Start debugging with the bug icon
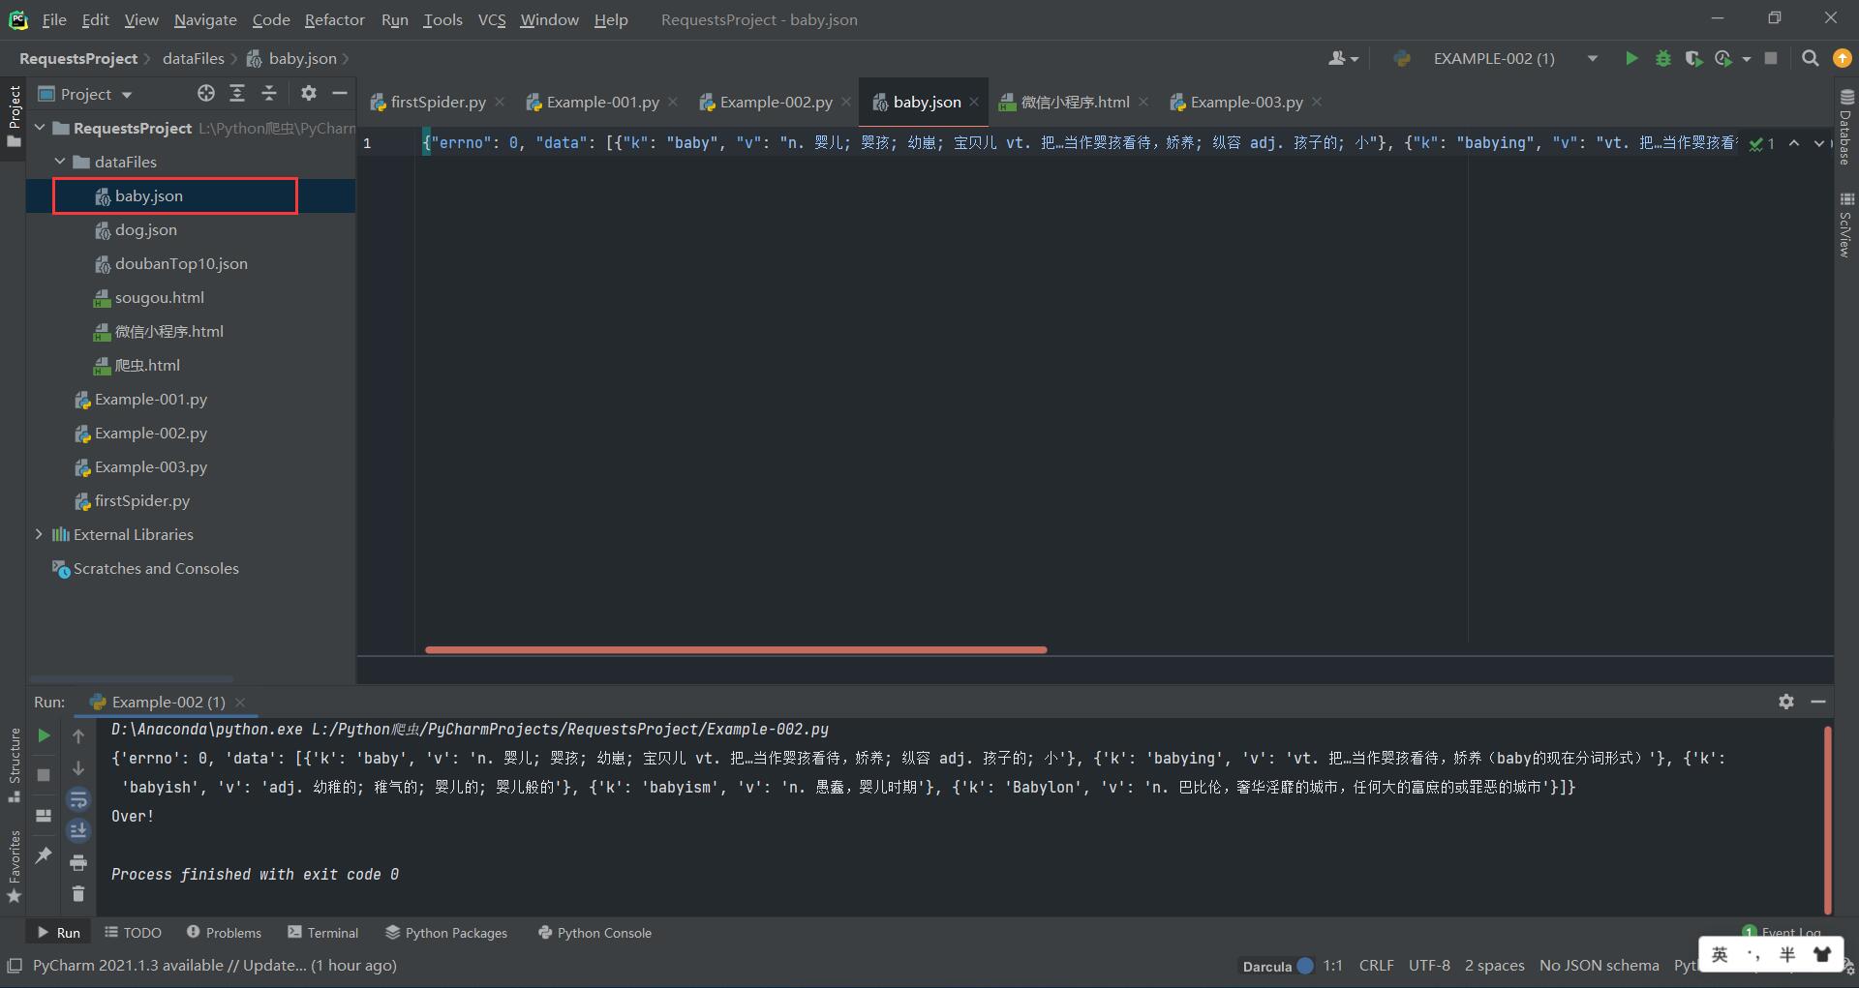 pyautogui.click(x=1662, y=59)
